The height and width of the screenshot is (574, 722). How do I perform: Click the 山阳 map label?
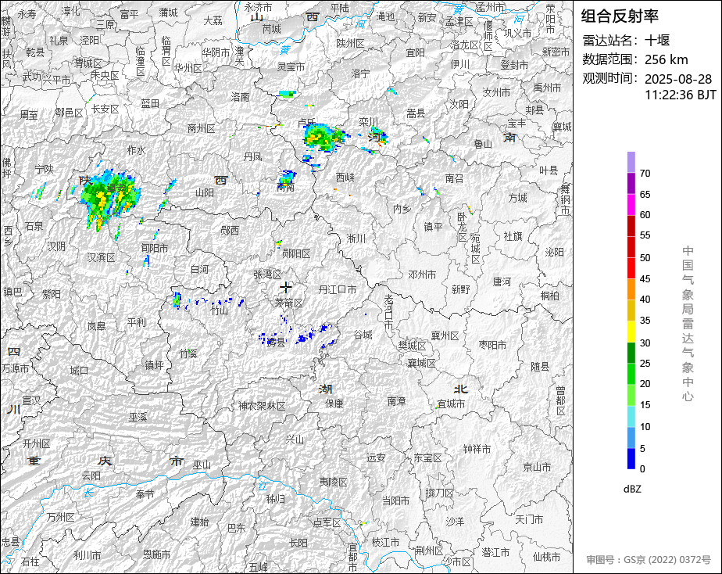[x=205, y=193]
